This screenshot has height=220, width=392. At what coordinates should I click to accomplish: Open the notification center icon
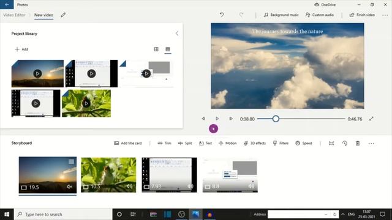coord(382,215)
